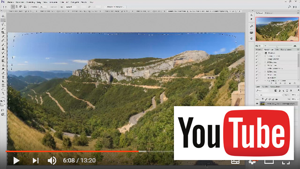Open the layer filter kind dropdown

tap(262, 91)
